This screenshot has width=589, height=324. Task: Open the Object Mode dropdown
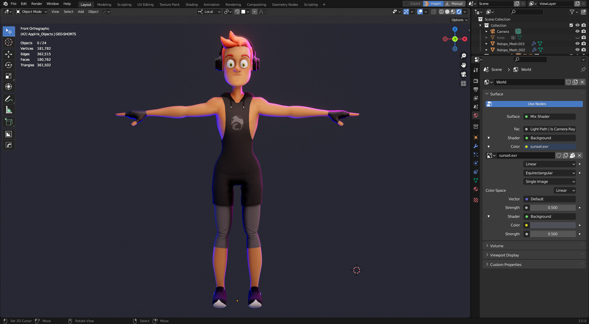click(x=31, y=12)
